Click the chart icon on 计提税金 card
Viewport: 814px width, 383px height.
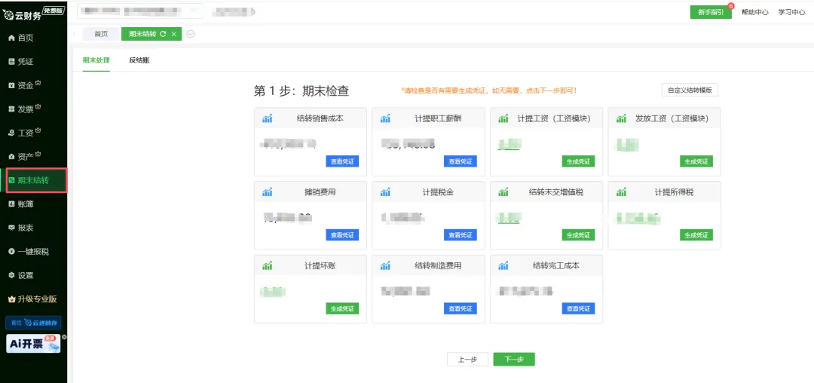(385, 192)
